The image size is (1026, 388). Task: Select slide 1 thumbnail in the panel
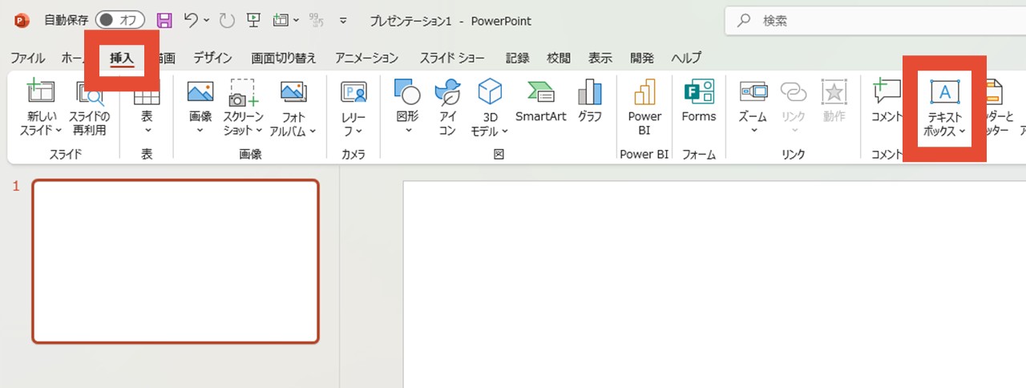(x=176, y=261)
